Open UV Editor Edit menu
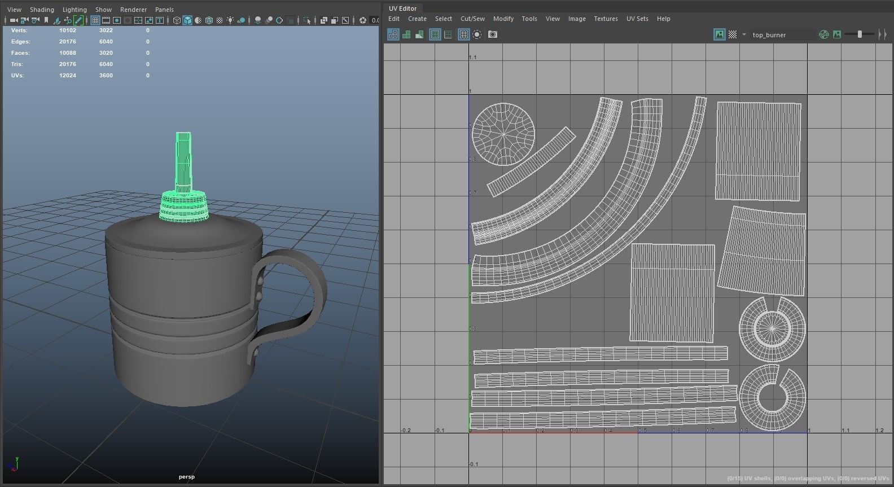The image size is (894, 487). [x=394, y=19]
